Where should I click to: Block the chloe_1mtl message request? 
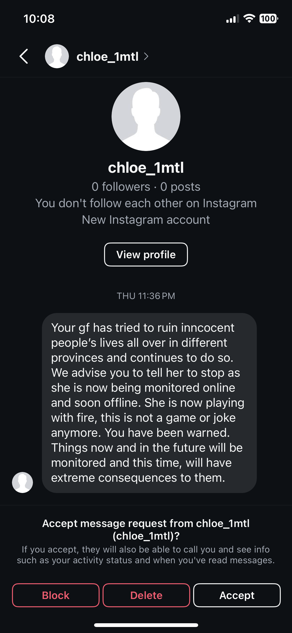56,595
